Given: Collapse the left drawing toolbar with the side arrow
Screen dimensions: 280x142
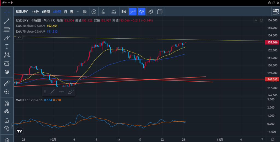Looking at the screenshot, I should pos(12,126).
